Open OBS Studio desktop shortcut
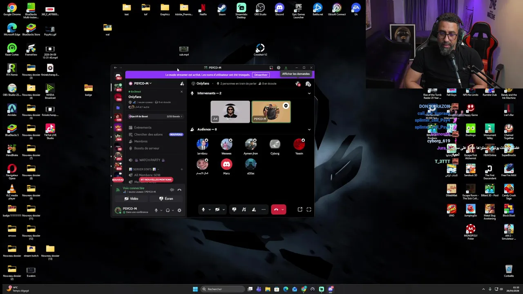This screenshot has height=294, width=523. pyautogui.click(x=260, y=9)
